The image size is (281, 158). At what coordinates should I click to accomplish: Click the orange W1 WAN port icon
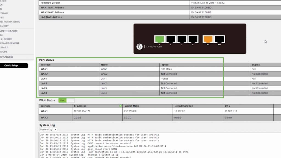click(x=208, y=39)
